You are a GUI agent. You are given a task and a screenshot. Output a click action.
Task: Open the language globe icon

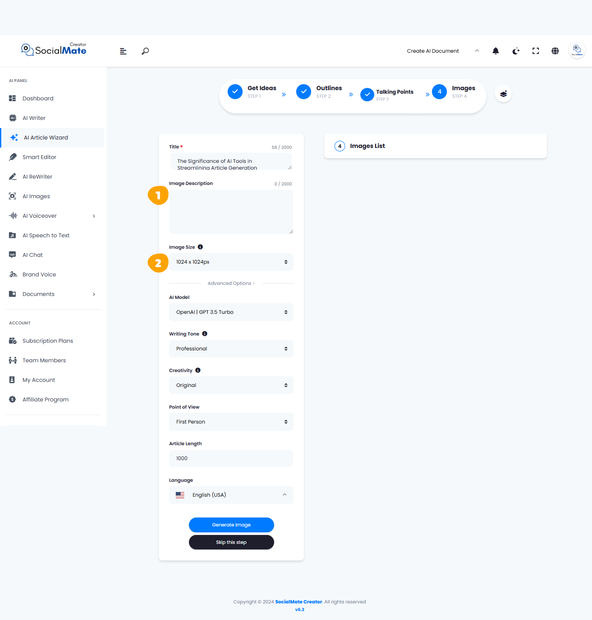555,51
